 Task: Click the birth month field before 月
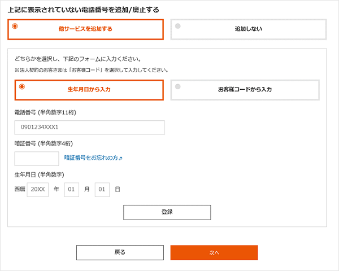(x=71, y=189)
